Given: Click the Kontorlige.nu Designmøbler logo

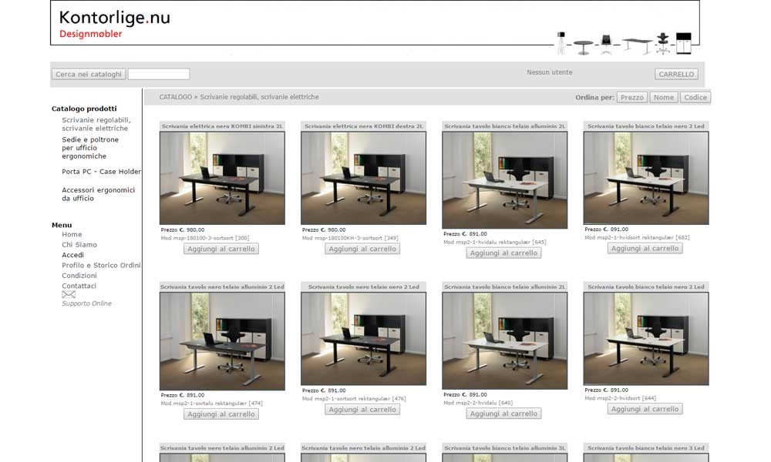Looking at the screenshot, I should click(115, 24).
